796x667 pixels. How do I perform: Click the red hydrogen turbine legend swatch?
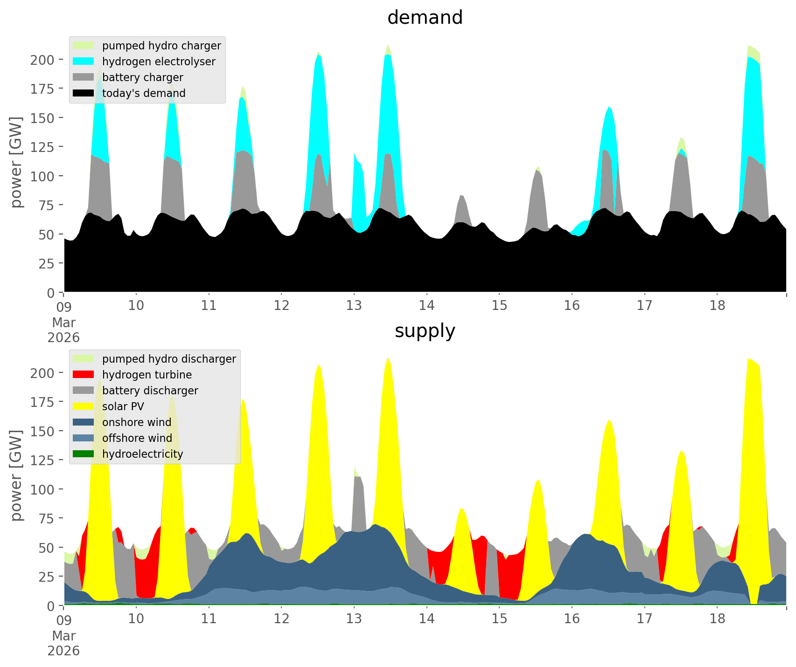tap(84, 375)
